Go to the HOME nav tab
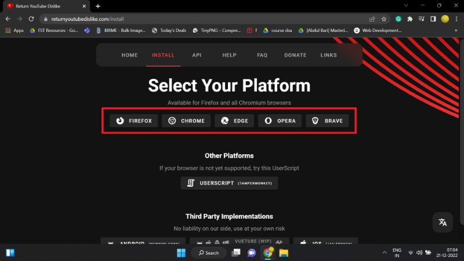Viewport: 464px width, 261px height. click(129, 55)
